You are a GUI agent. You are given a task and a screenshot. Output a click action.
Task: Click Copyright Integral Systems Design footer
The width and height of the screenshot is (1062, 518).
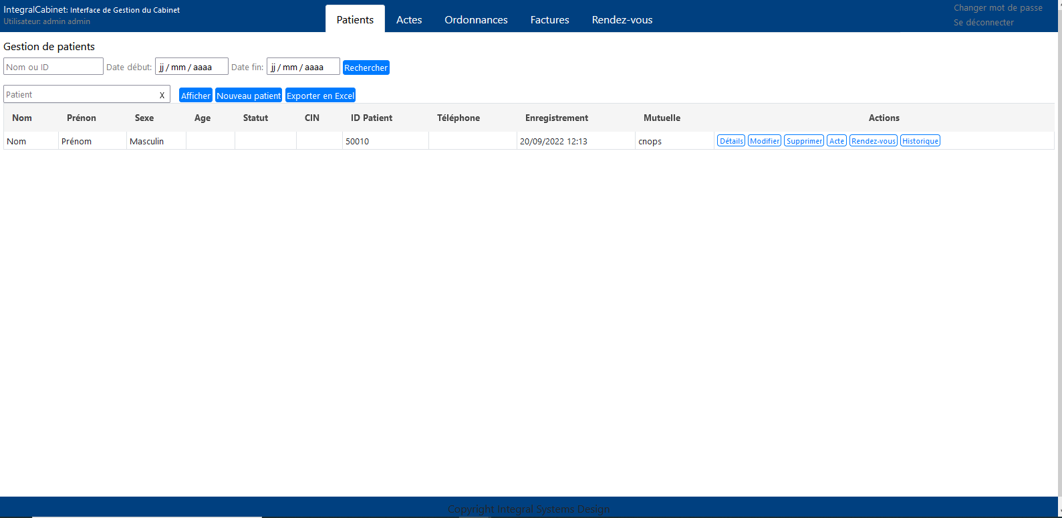click(529, 509)
